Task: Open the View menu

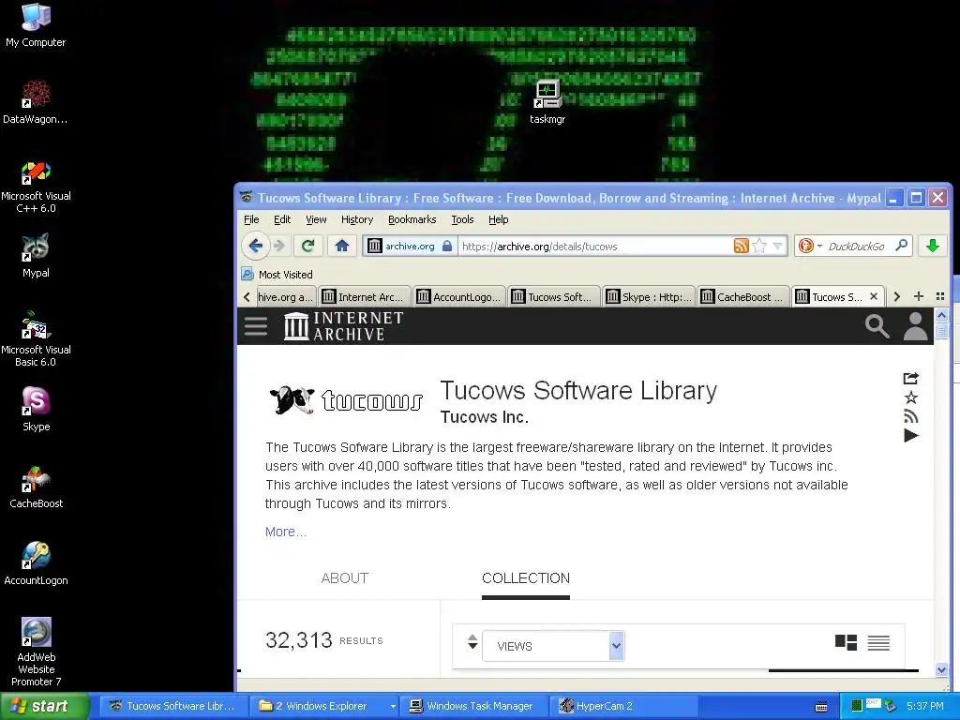Action: click(316, 219)
